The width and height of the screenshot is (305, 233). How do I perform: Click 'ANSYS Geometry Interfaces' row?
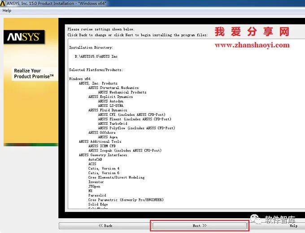click(103, 155)
